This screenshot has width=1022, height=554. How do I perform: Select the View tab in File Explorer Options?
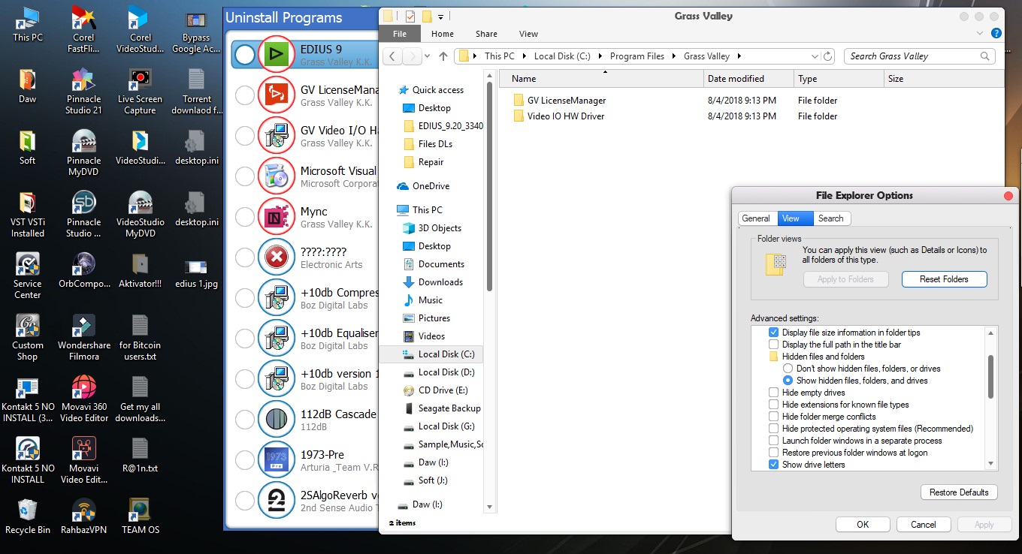click(x=795, y=218)
